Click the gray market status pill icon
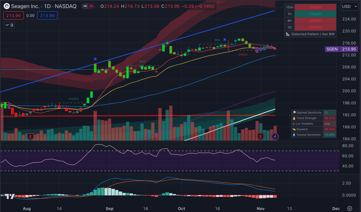 click(85, 6)
